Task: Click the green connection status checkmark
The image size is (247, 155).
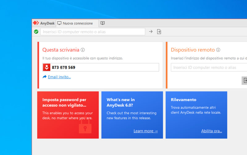Action: pos(36,32)
